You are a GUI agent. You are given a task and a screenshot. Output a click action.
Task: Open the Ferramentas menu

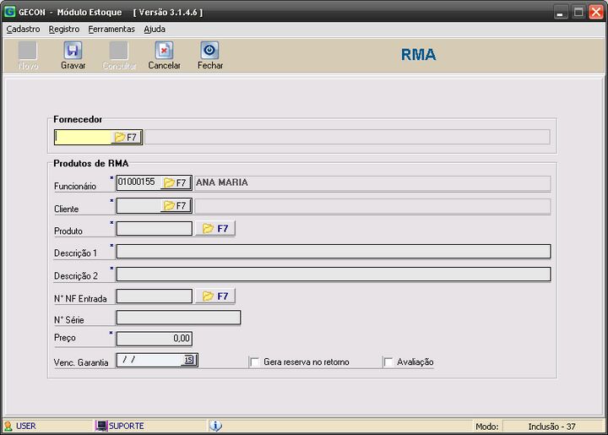pyautogui.click(x=111, y=29)
